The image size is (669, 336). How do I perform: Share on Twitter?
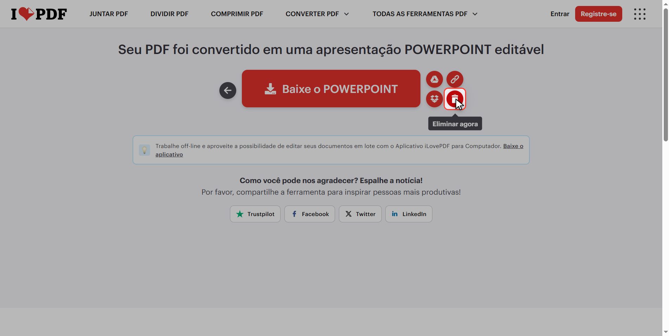360,214
